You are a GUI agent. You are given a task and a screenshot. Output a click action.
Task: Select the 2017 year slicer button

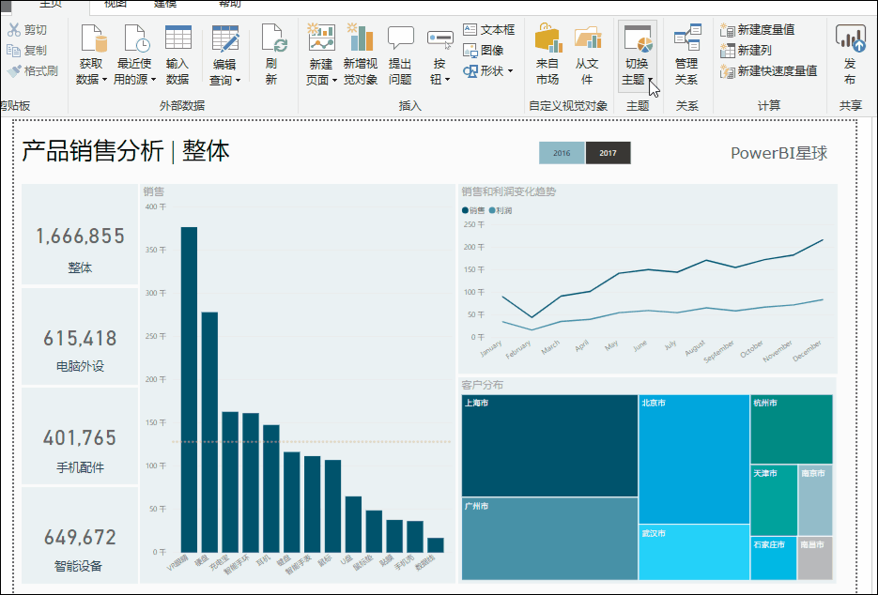tap(608, 153)
